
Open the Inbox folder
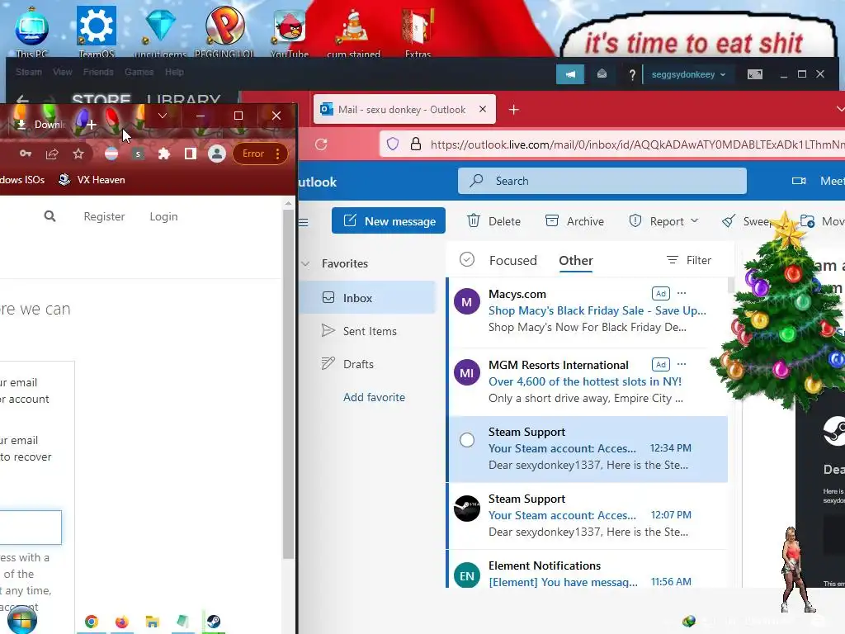[367, 297]
